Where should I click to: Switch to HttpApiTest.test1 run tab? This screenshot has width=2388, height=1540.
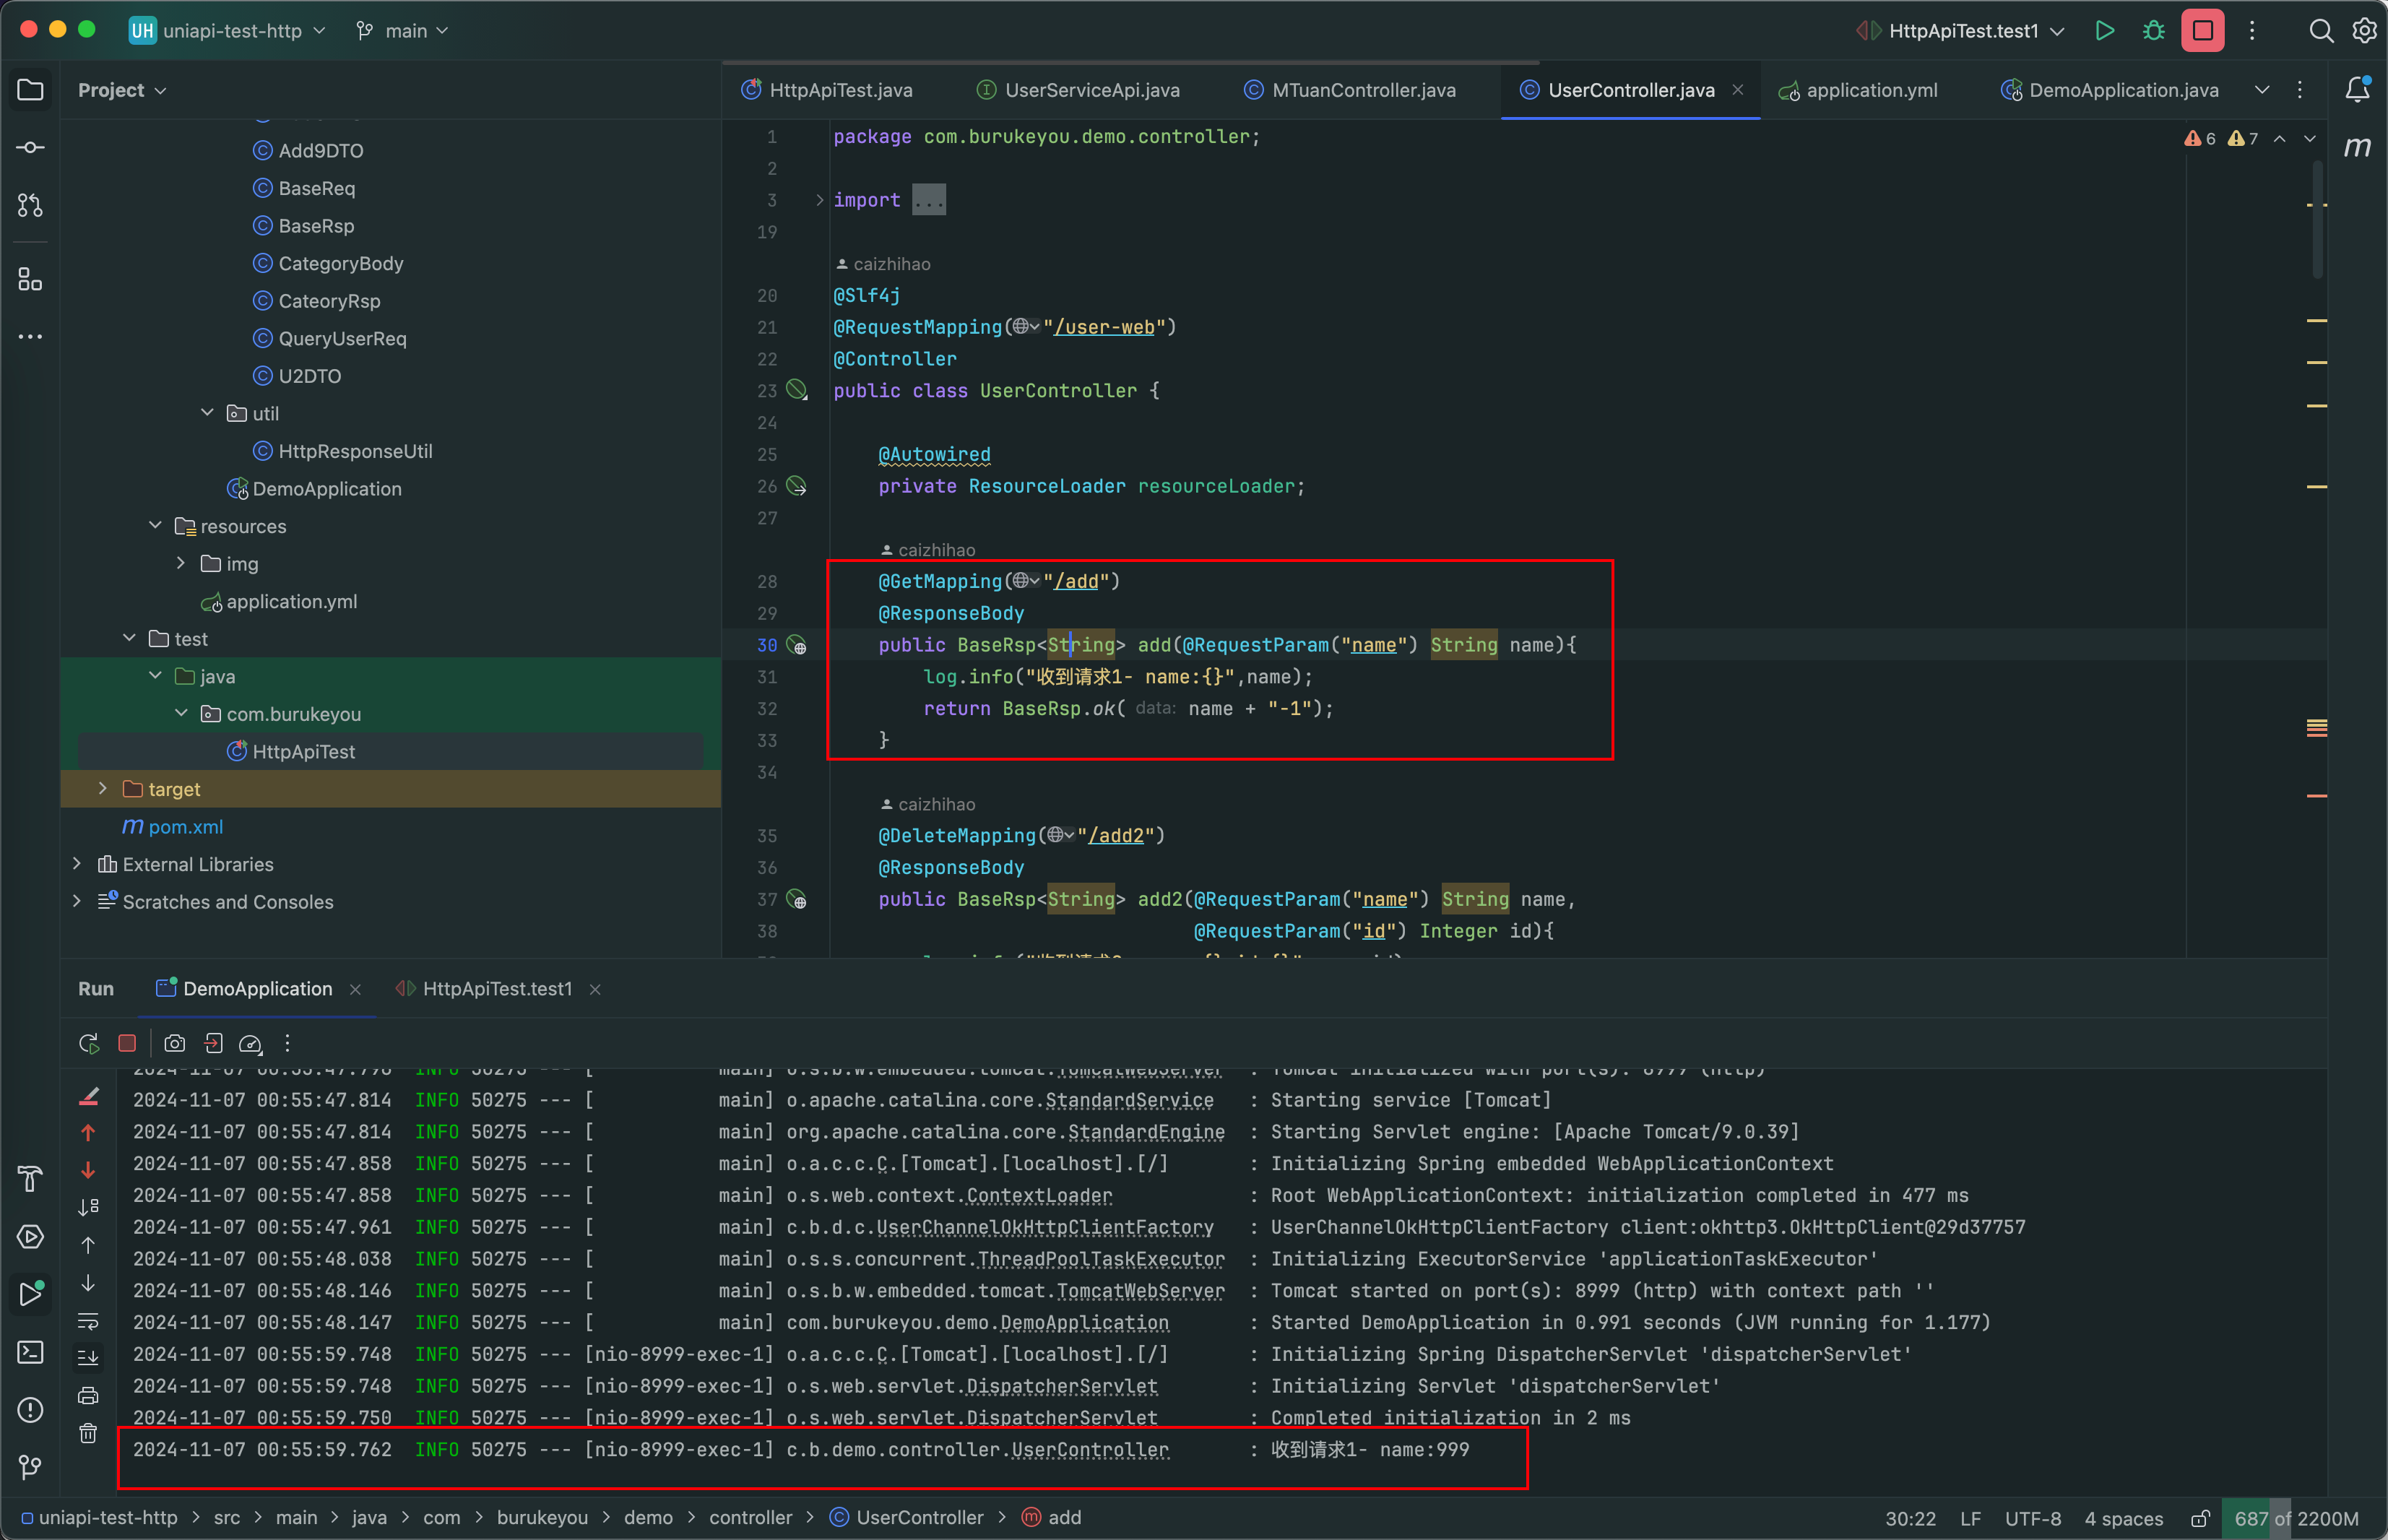(x=497, y=988)
